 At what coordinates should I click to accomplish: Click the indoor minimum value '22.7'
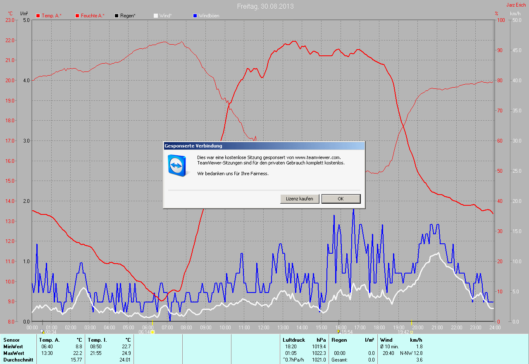pyautogui.click(x=126, y=347)
